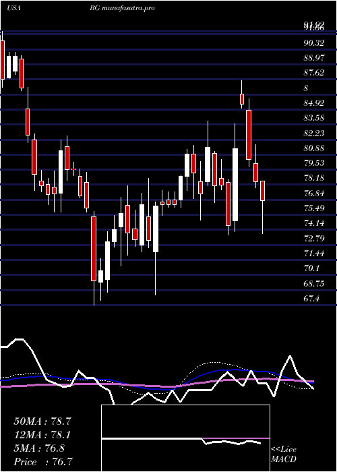Click the last red candlestick on the chart
337x472 pixels.
point(262,191)
